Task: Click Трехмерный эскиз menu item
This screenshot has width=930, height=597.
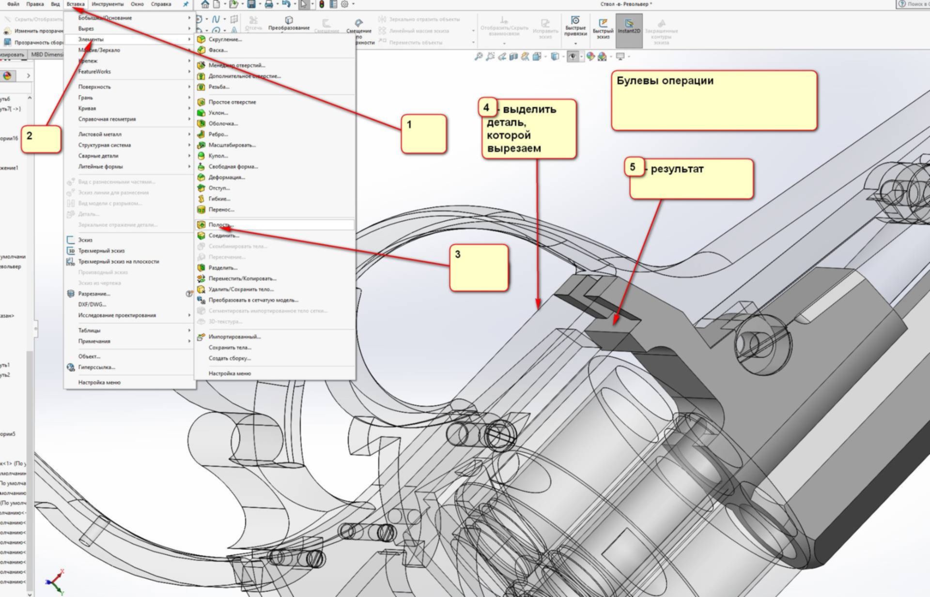Action: coord(130,251)
